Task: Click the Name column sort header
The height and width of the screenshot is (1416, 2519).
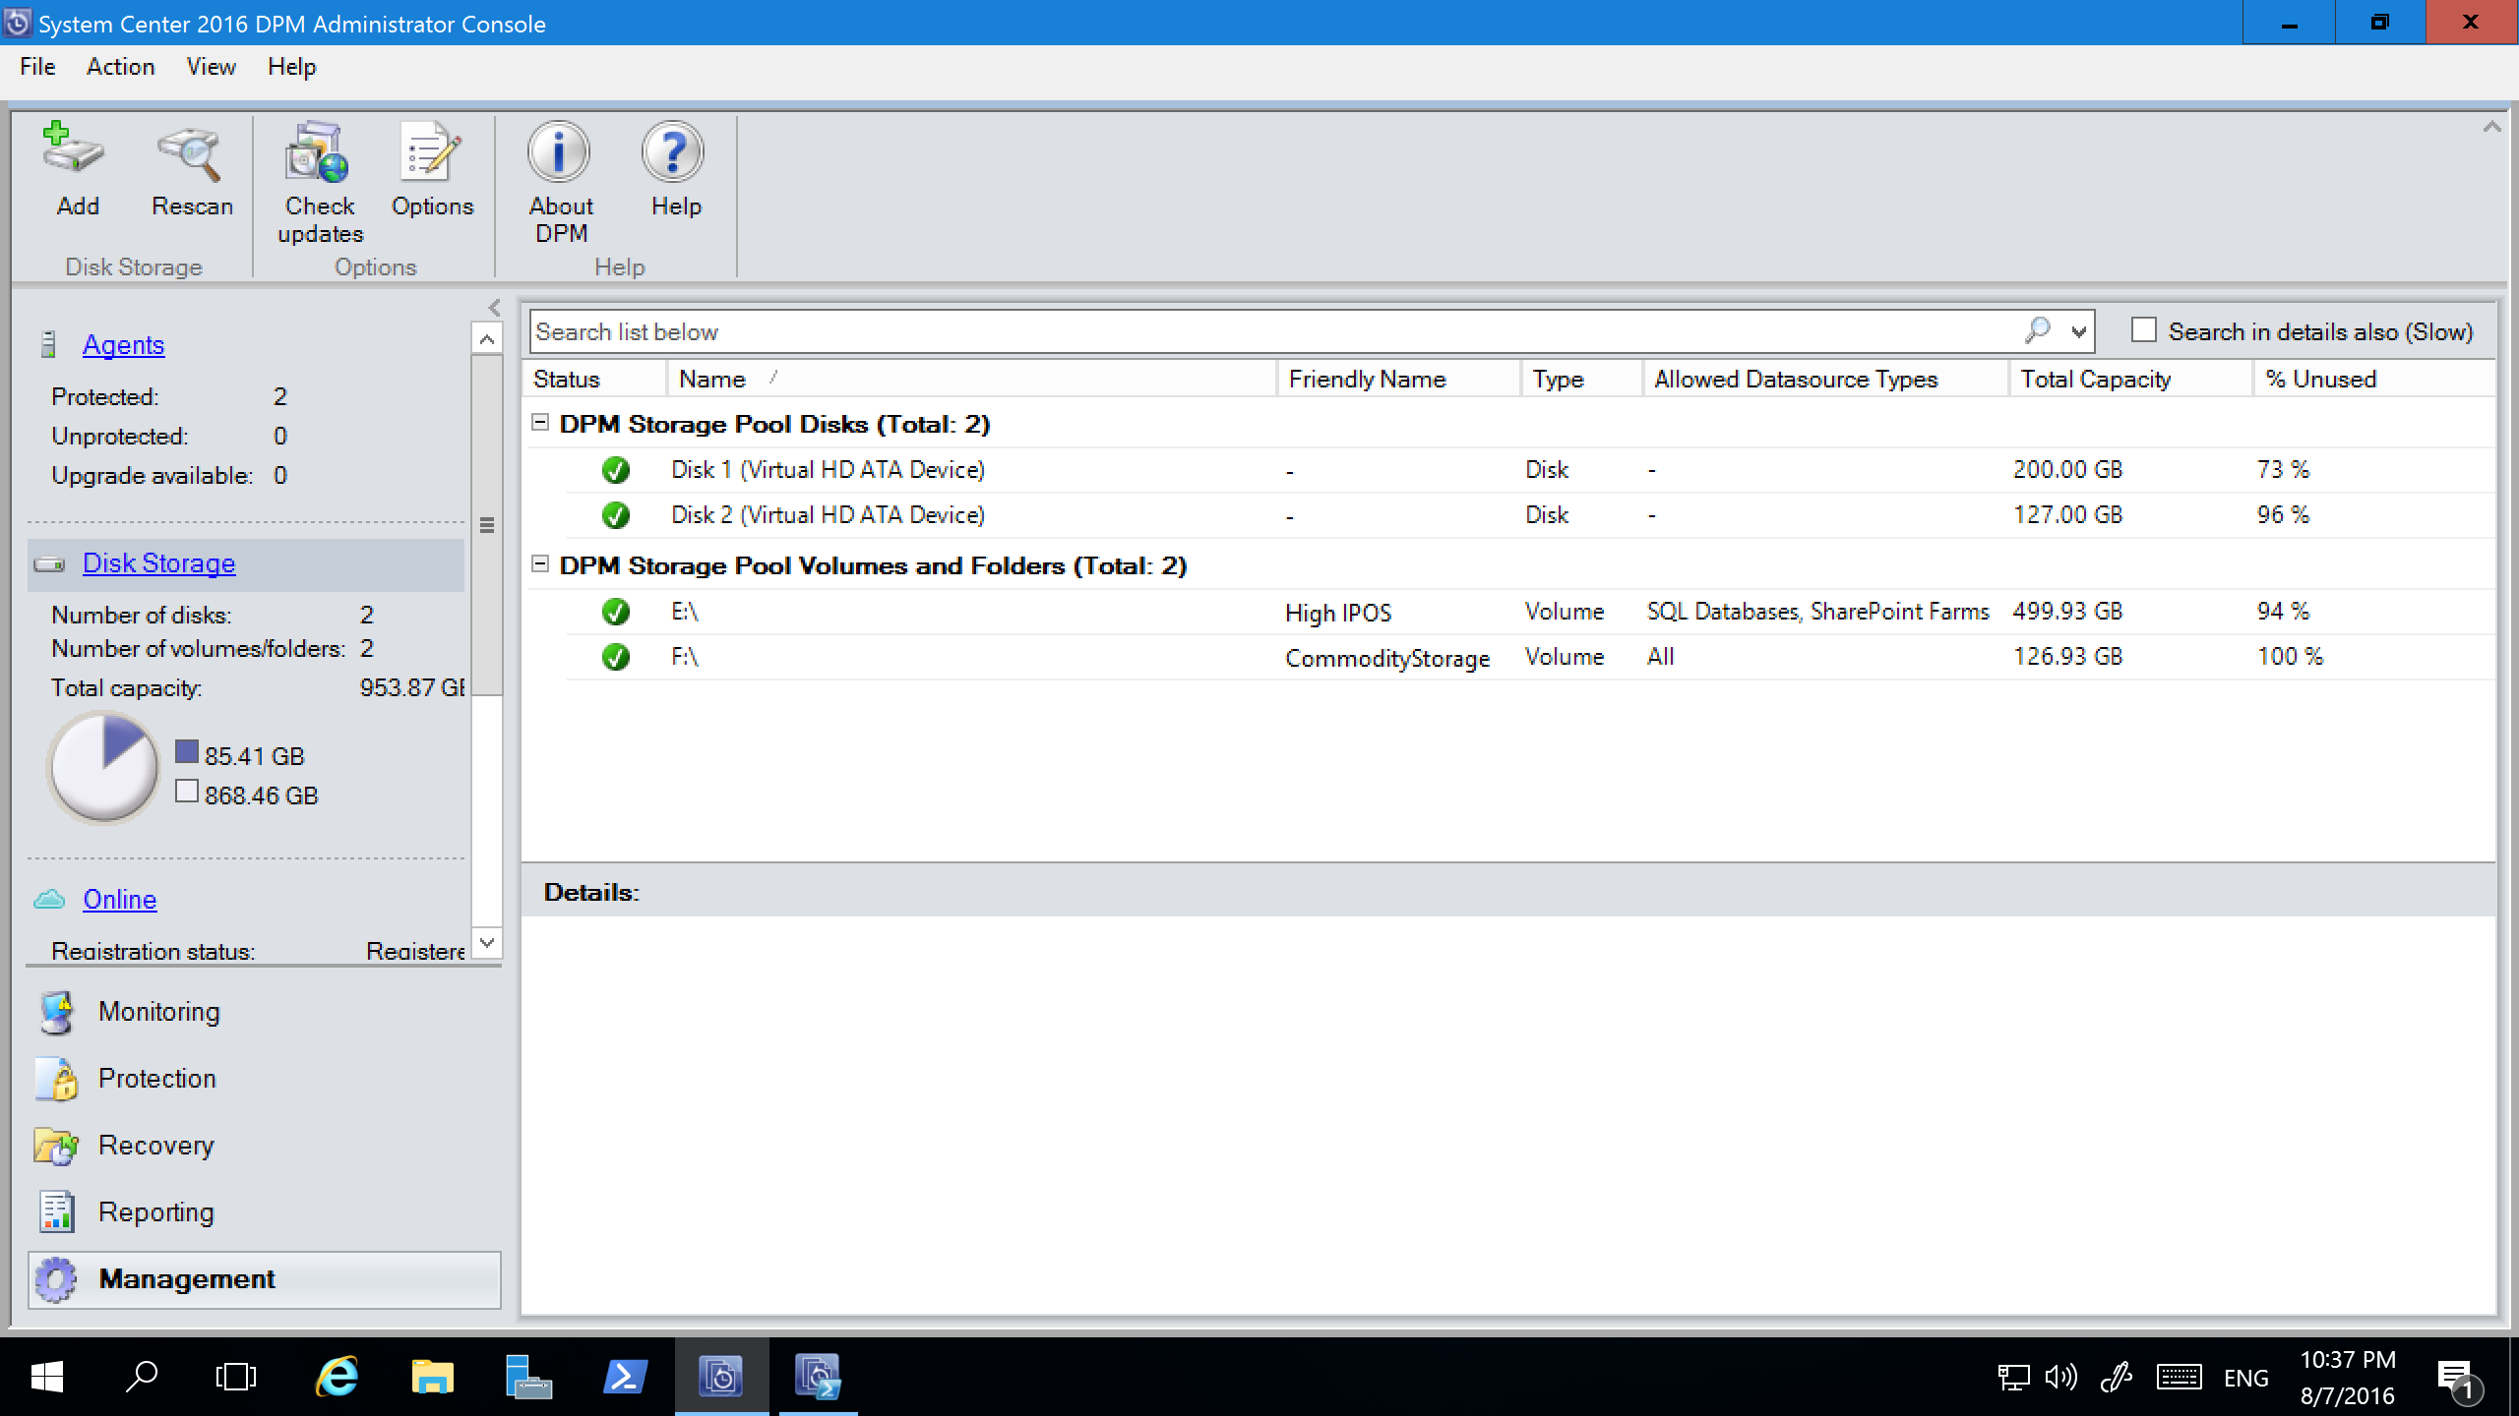Action: click(x=707, y=379)
